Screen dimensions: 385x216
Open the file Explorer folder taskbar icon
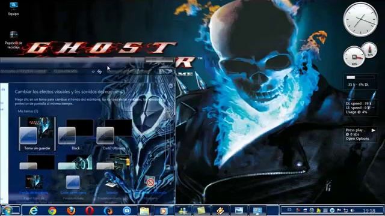[145, 211]
